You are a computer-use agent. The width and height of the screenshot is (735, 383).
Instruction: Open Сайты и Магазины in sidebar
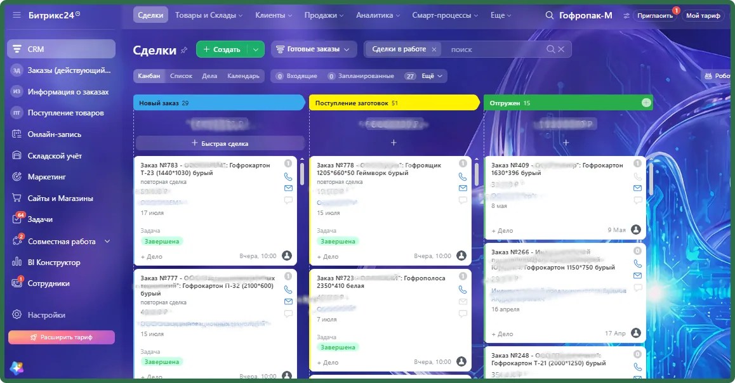61,198
